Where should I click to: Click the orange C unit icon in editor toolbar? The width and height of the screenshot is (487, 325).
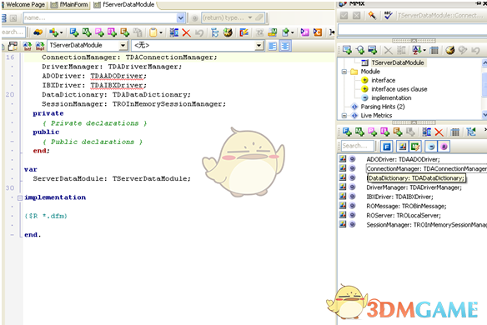point(318,32)
